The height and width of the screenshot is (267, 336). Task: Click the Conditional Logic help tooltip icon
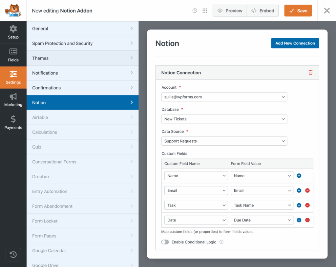click(x=221, y=242)
